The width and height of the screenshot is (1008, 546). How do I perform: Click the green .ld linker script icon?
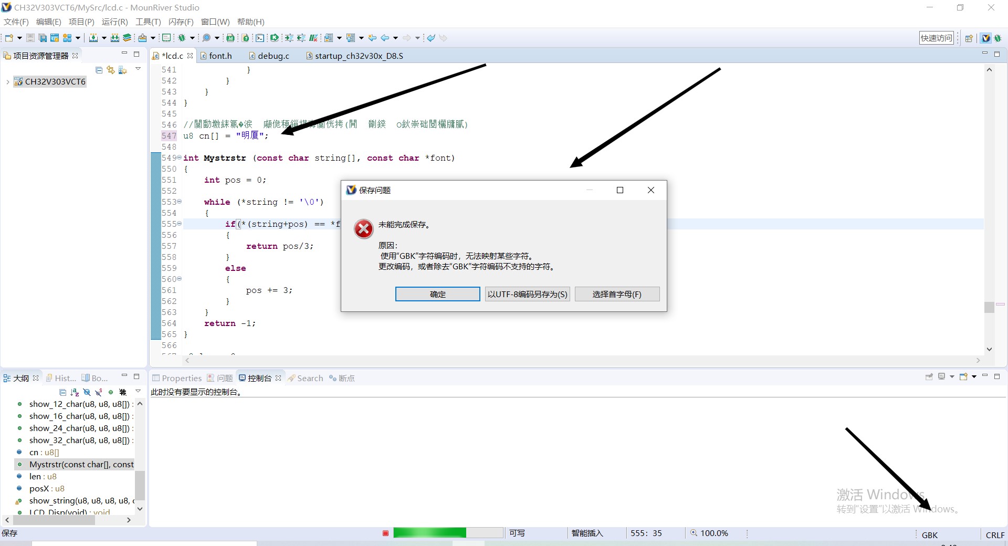(x=230, y=38)
